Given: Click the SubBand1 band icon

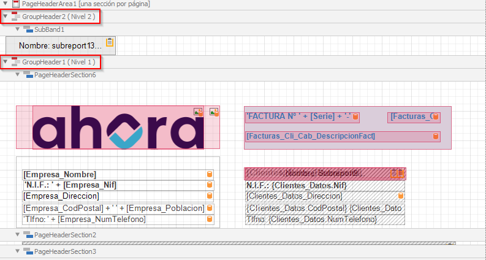Looking at the screenshot, I should pyautogui.click(x=28, y=29).
